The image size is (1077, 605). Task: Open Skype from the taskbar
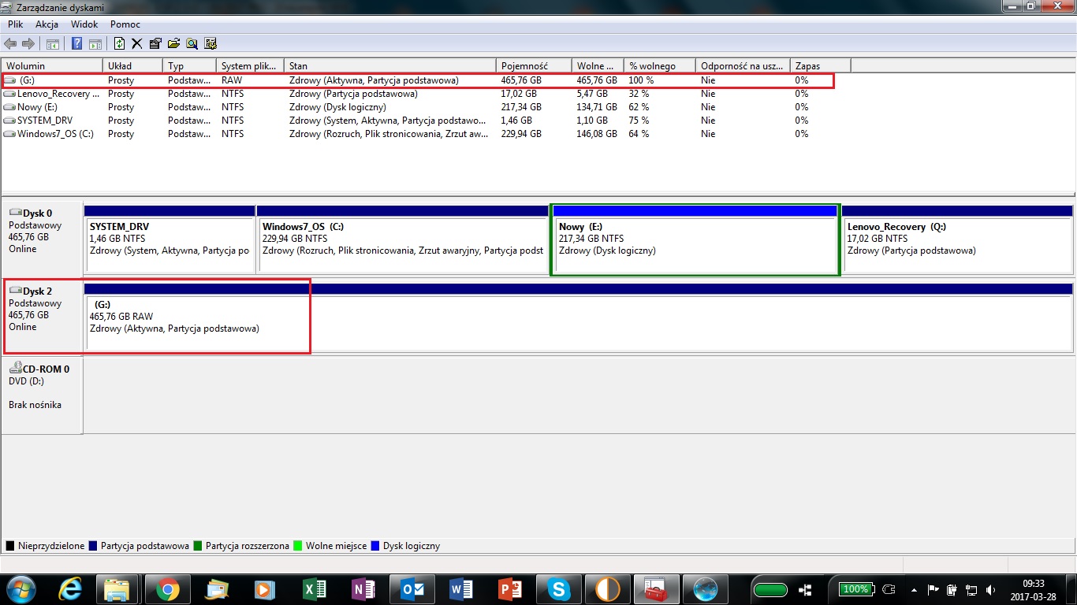557,589
